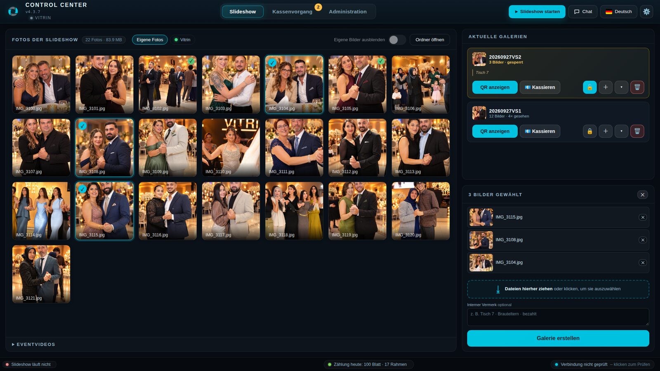Delete gallery 20260927VS1 with trash icon
Screen dimensions: 660x371
637,131
